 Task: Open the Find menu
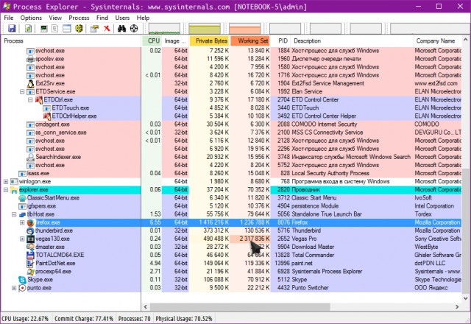(x=102, y=18)
